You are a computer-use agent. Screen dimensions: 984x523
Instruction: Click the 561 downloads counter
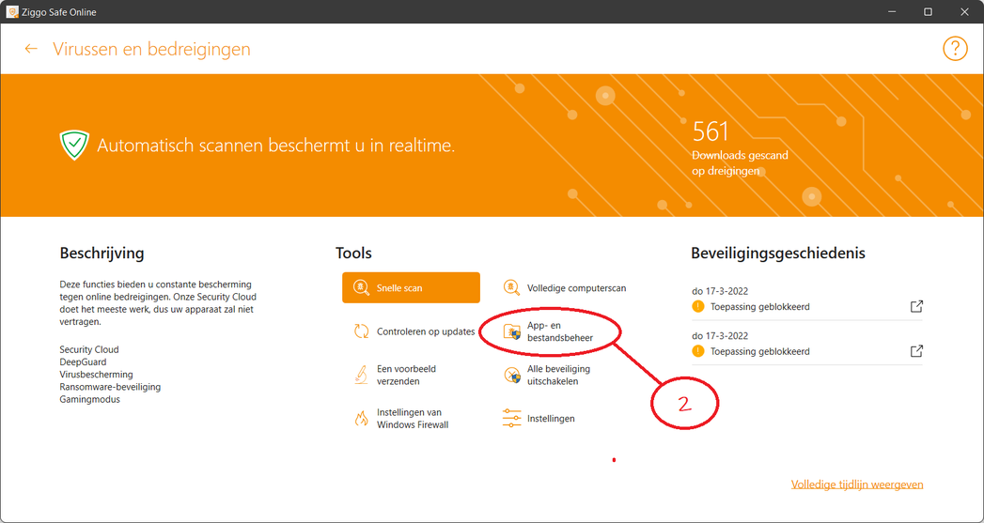(x=711, y=131)
